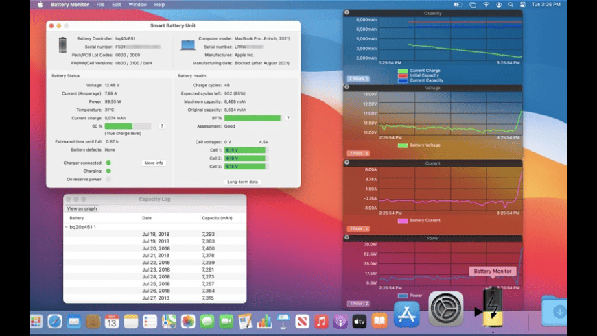The height and width of the screenshot is (336, 597).
Task: Open Books from the Dock
Action: click(x=379, y=322)
